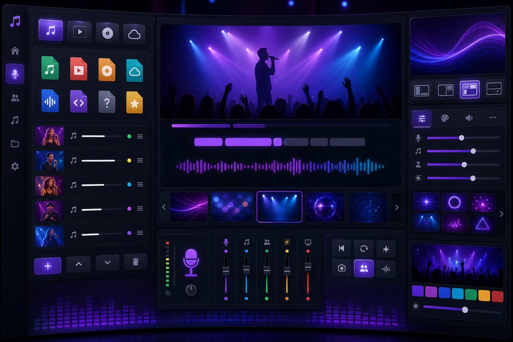
Task: Toggle the yellow status dot on second track
Action: 129,161
